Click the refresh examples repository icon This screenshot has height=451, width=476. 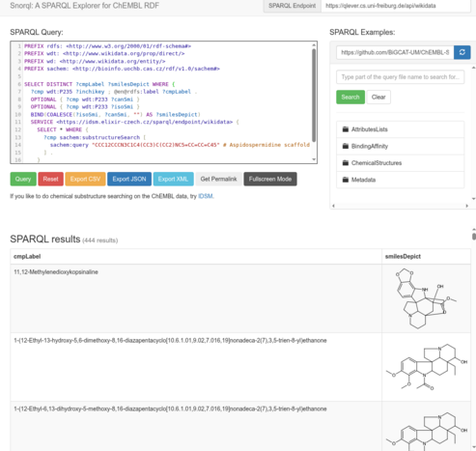pyautogui.click(x=462, y=52)
